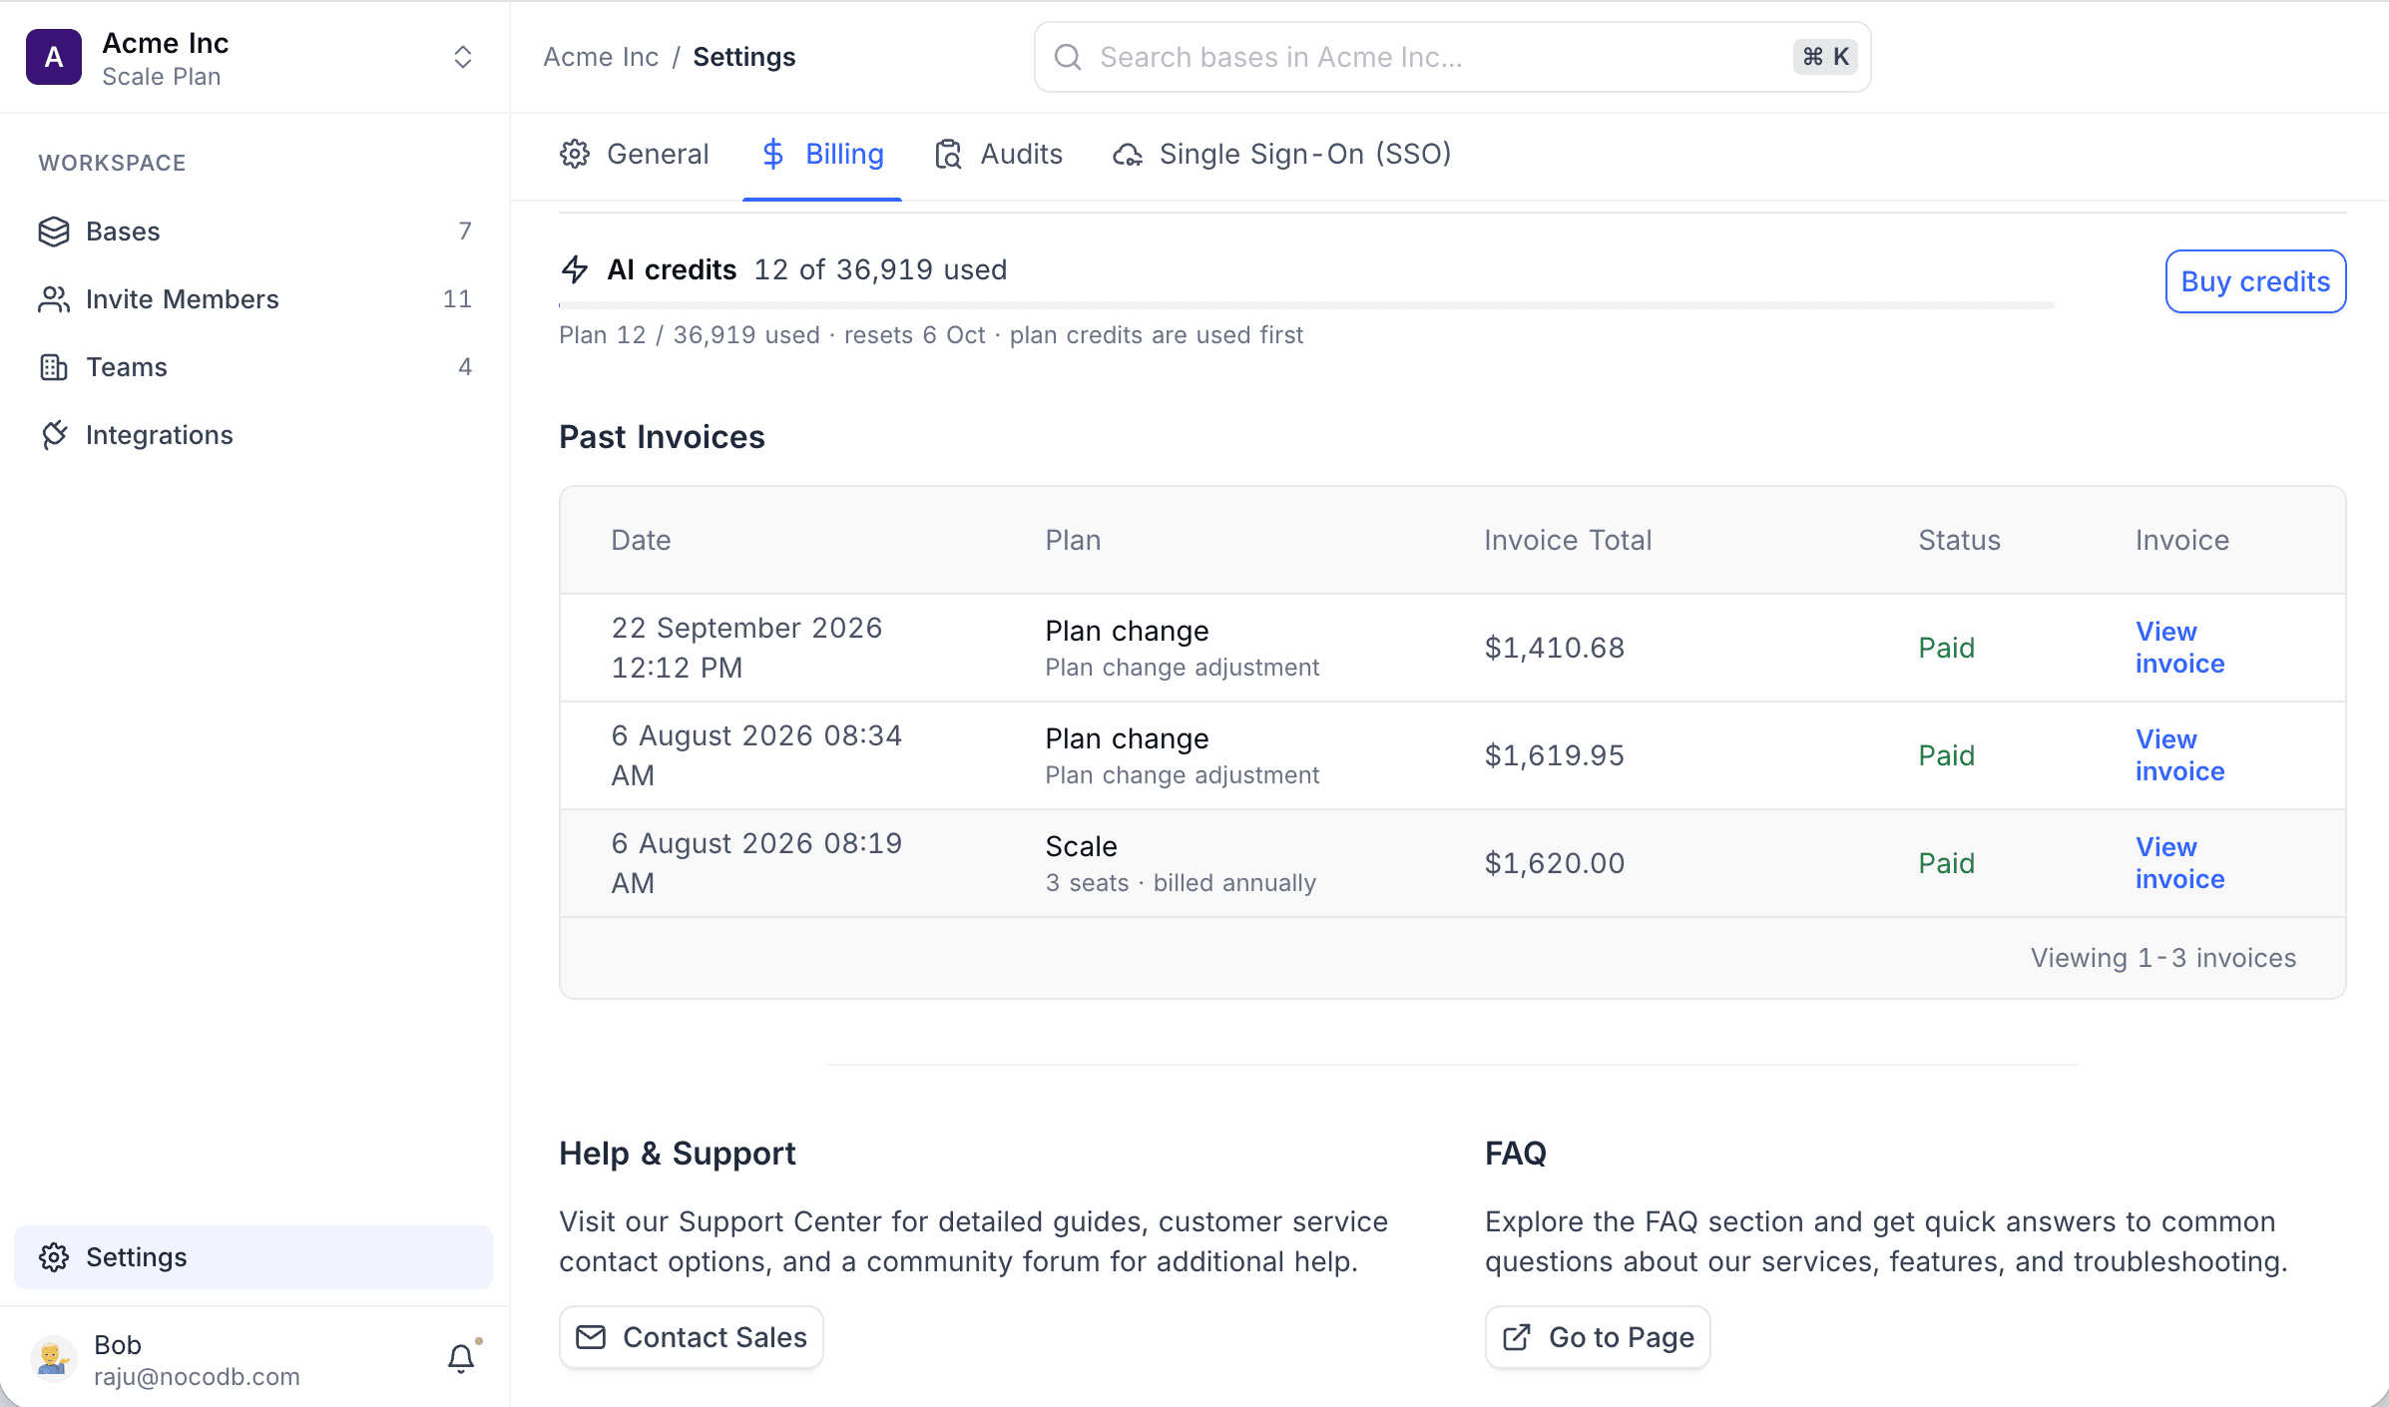The height and width of the screenshot is (1407, 2389).
Task: Click the Settings gear icon in sidebar
Action: (54, 1257)
